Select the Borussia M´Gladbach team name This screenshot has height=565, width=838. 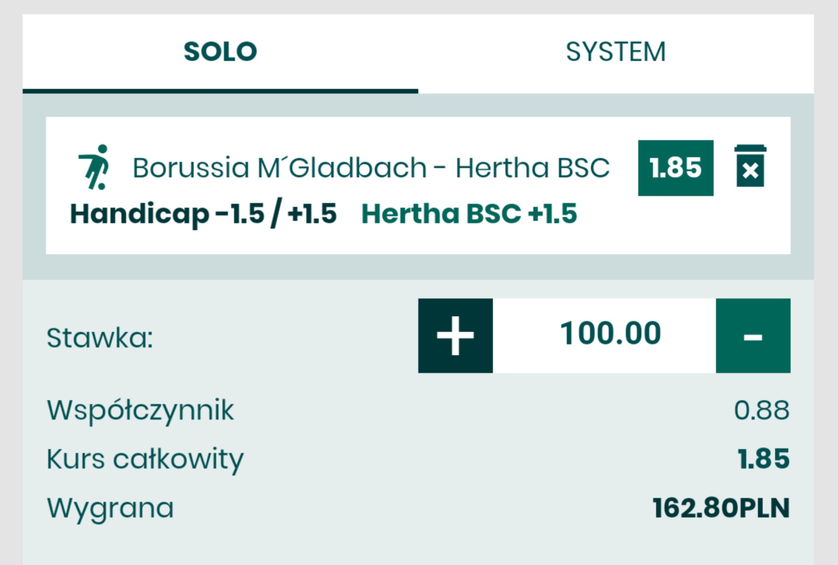[x=280, y=168]
